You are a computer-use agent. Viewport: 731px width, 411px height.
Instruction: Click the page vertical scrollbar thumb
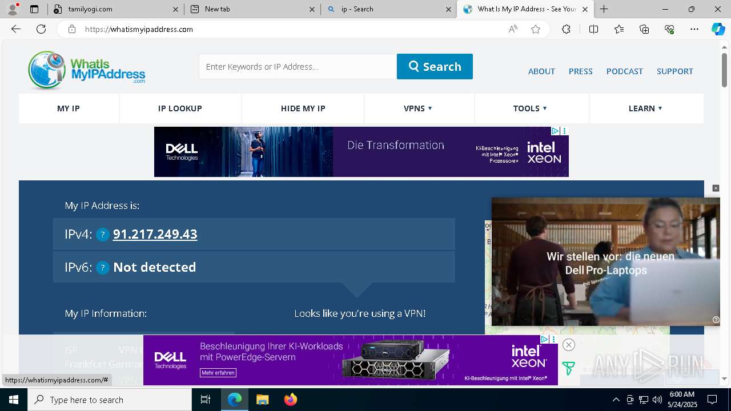724,70
